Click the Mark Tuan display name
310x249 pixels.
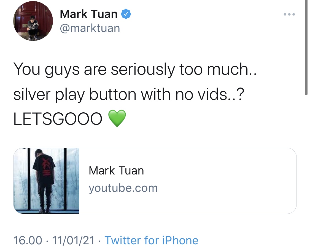[x=88, y=14]
